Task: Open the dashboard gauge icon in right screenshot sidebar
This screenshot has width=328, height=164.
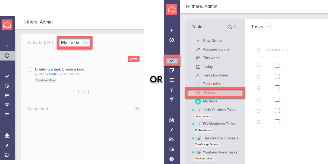Action: [171, 40]
